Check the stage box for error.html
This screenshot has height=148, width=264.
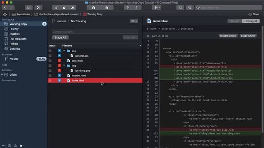[50, 60]
